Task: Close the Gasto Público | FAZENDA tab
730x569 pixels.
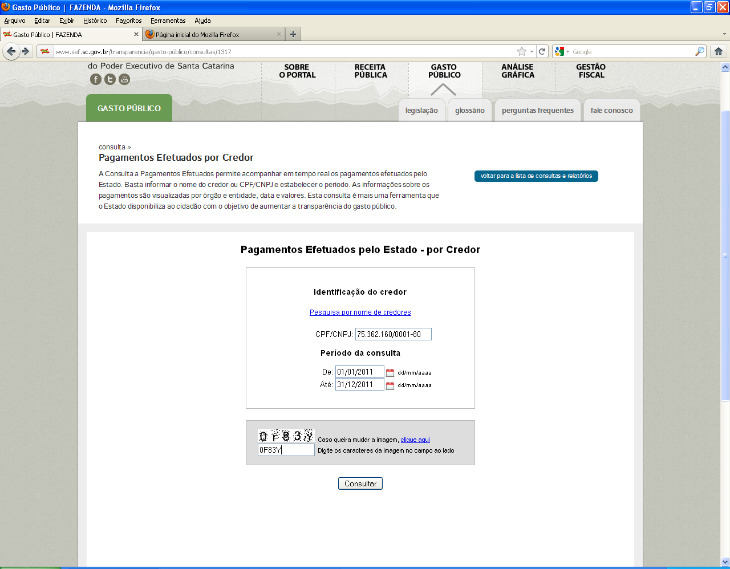Action: (136, 34)
